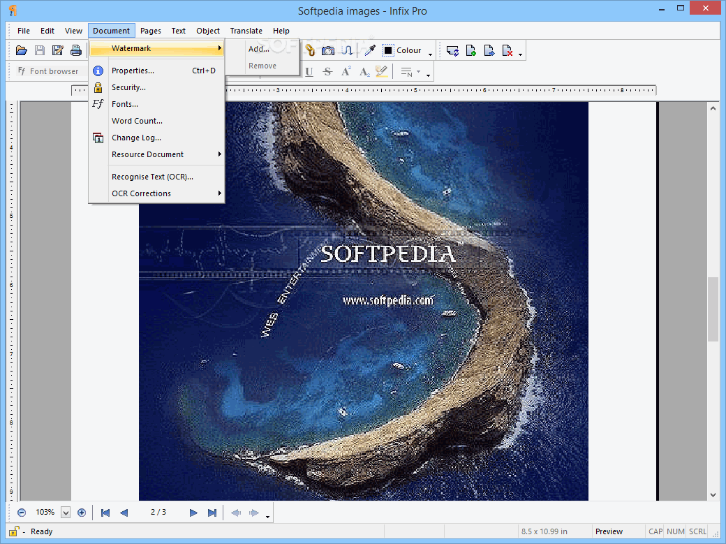Image resolution: width=726 pixels, height=544 pixels.
Task: Click the Security padlock icon
Action: click(98, 87)
